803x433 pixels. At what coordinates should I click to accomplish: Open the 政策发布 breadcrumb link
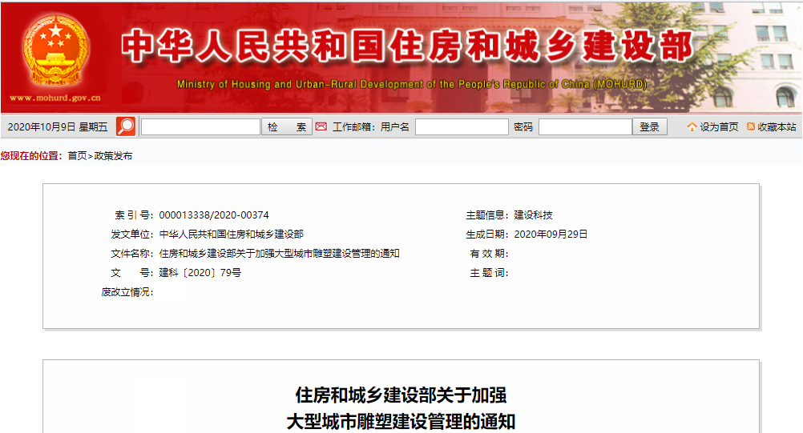[113, 156]
